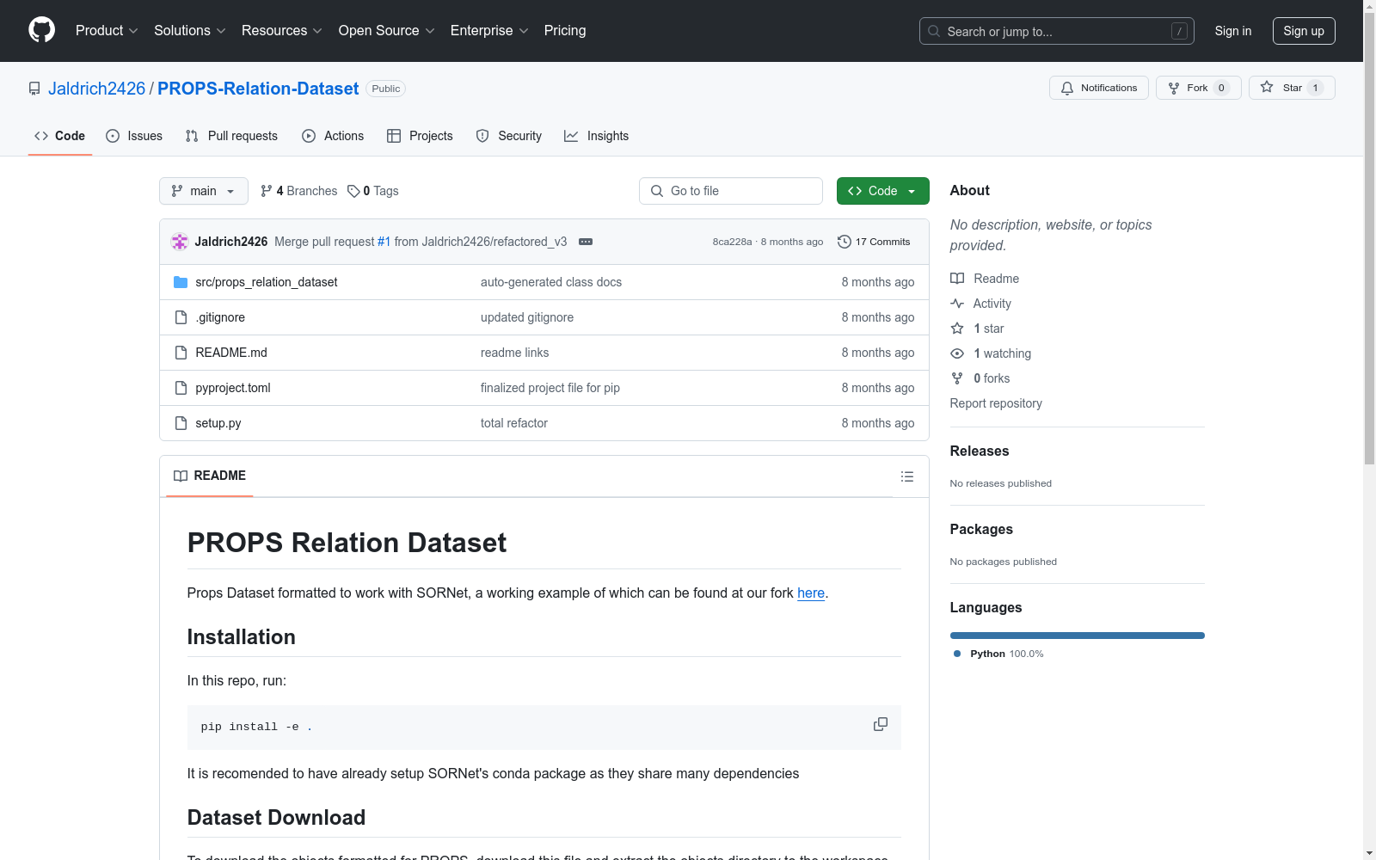Click the 'total refactor' commit message
Viewport: 1376px width, 860px height.
click(514, 423)
